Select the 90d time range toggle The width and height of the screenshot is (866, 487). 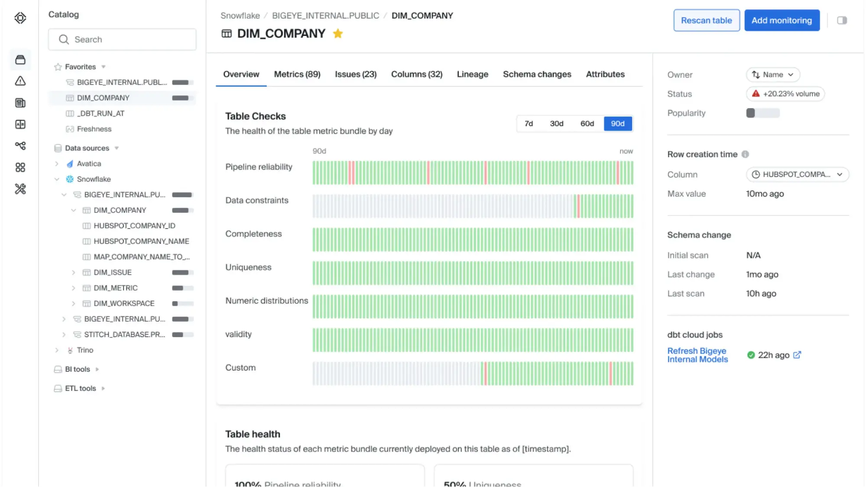pos(618,123)
